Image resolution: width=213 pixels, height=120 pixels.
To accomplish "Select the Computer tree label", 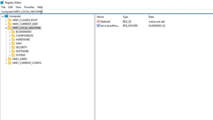I will tap(15, 16).
